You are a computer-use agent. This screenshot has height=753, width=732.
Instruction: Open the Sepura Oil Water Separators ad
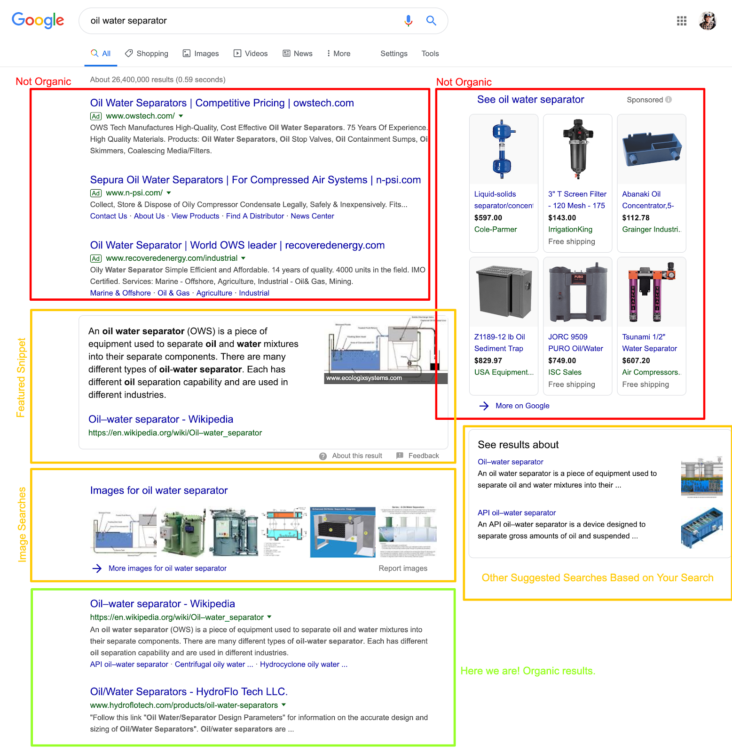click(255, 180)
